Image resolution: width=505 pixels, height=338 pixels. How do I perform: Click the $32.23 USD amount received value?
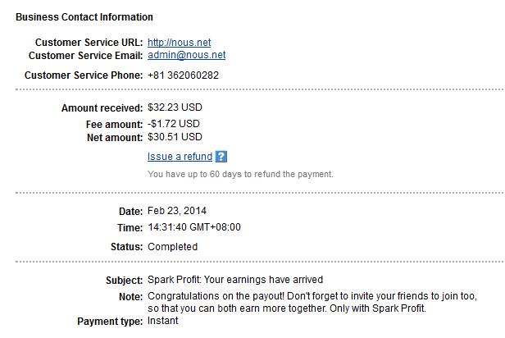point(175,107)
